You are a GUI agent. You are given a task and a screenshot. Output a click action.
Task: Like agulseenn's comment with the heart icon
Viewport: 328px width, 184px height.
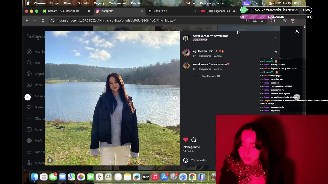tap(276, 52)
